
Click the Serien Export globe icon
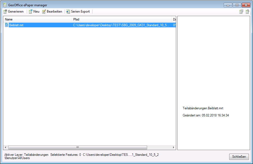point(68,11)
